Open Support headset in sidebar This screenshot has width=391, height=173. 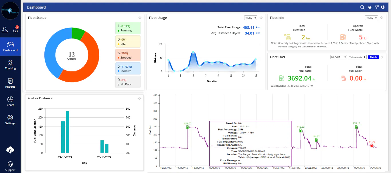coord(10,166)
